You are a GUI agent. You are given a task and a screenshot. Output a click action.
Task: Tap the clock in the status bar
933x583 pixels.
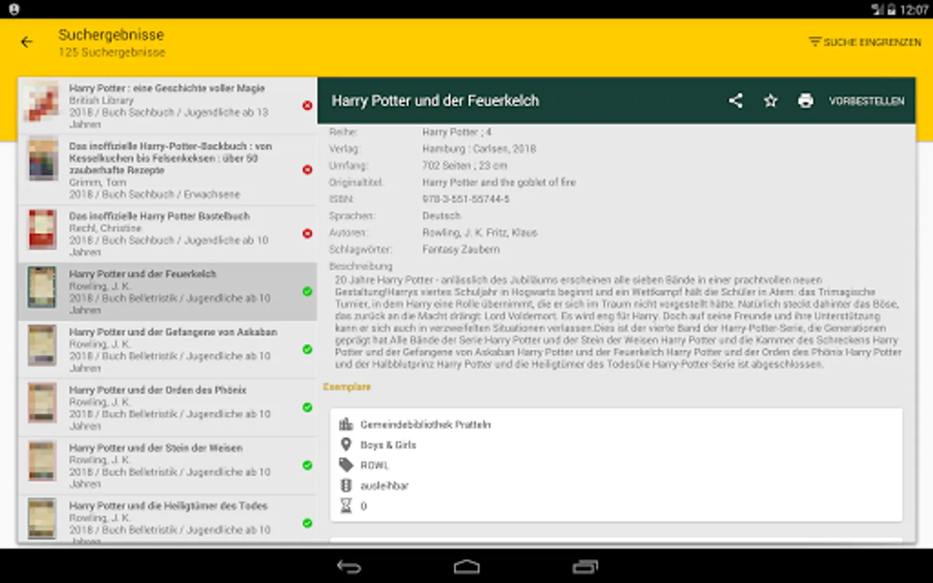click(914, 10)
